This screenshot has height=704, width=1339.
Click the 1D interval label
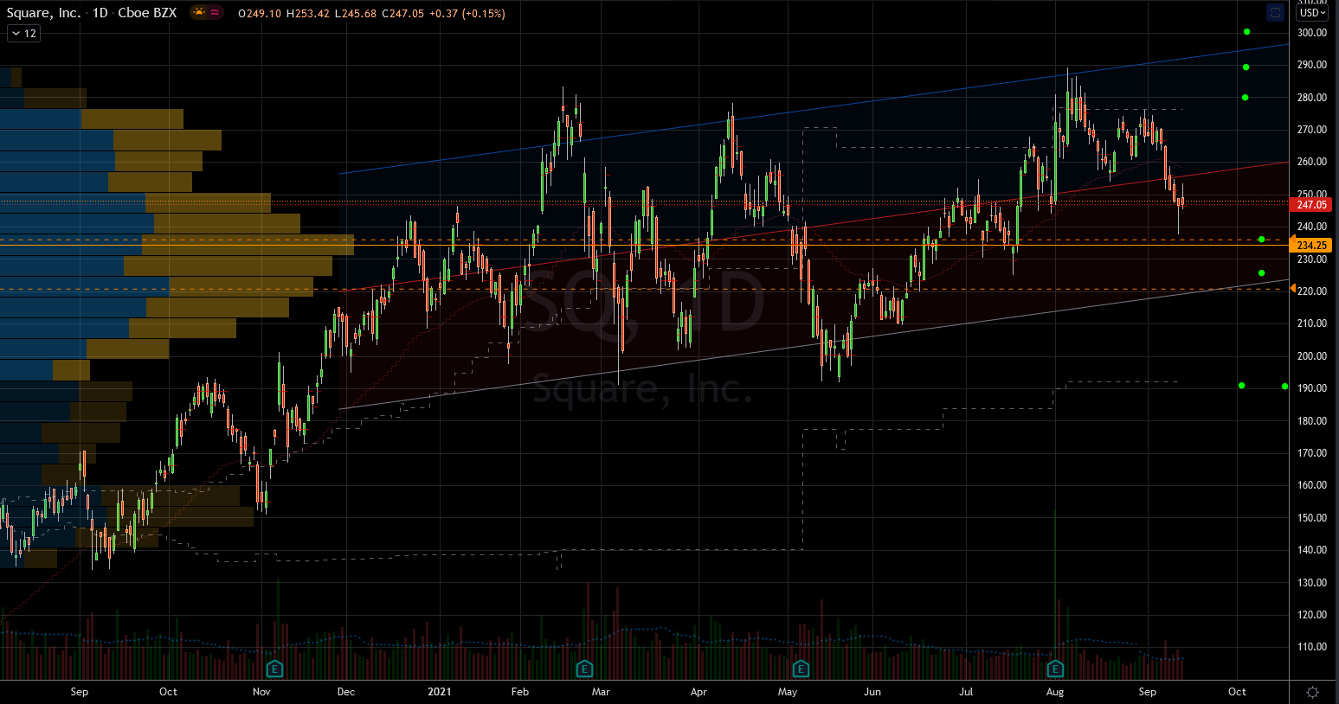[100, 13]
